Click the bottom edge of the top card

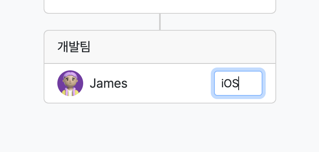tap(160, 13)
